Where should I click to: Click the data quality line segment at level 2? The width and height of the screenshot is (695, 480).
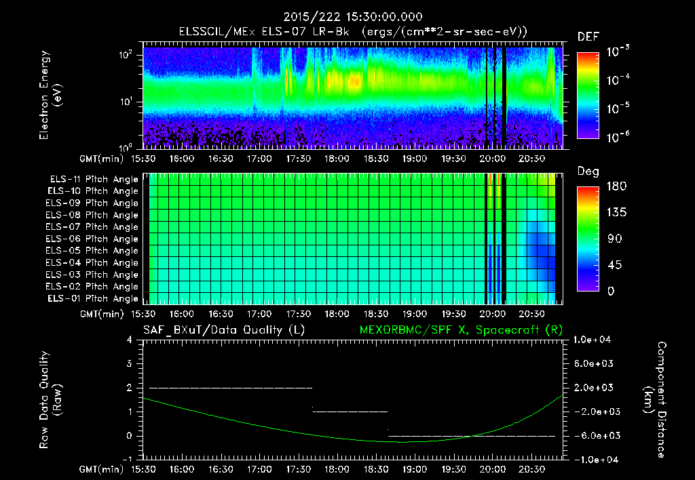(231, 388)
